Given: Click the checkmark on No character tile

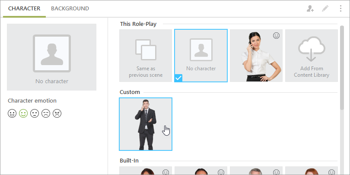Looking at the screenshot, I should coord(178,78).
